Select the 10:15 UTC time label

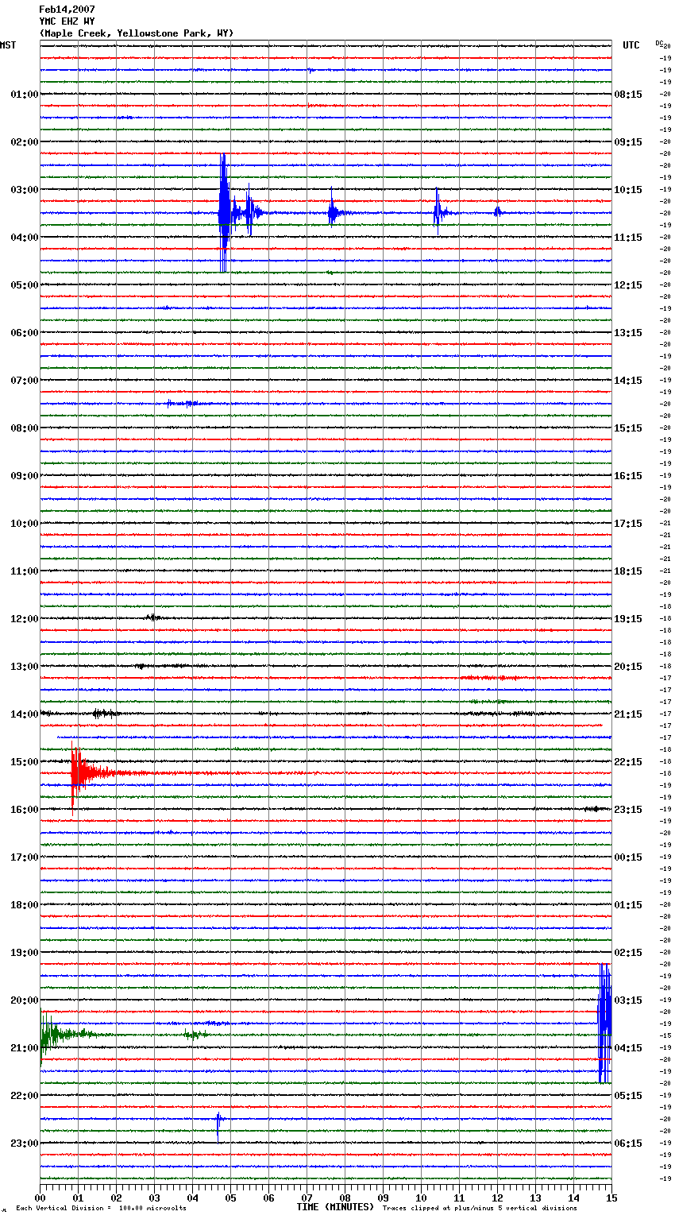coord(628,190)
